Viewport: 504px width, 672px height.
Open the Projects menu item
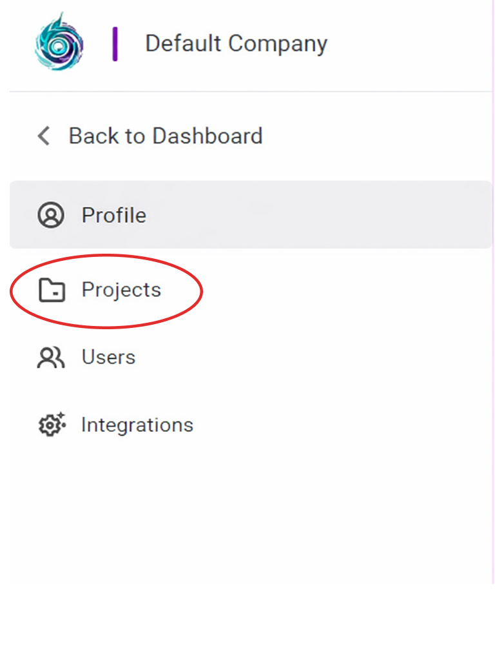coord(121,290)
